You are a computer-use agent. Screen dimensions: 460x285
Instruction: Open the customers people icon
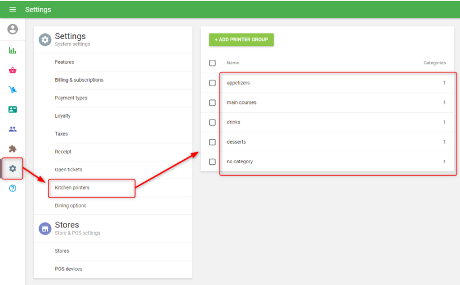(x=13, y=129)
